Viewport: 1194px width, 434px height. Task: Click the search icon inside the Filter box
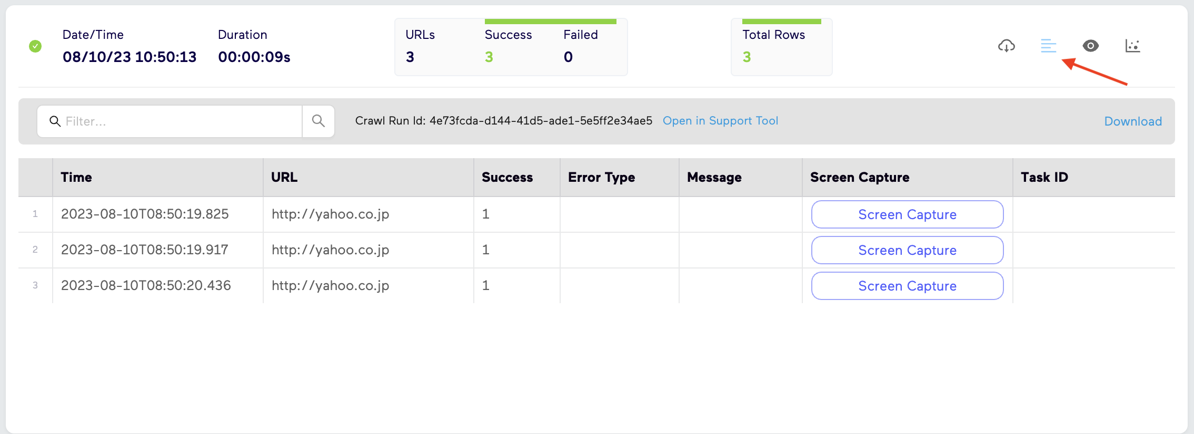[x=56, y=121]
